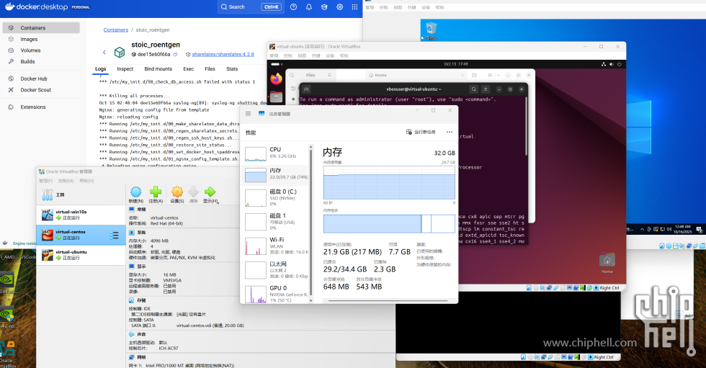The width and height of the screenshot is (706, 368).
Task: Open Task Manager more options ellipsis
Action: tap(450, 132)
